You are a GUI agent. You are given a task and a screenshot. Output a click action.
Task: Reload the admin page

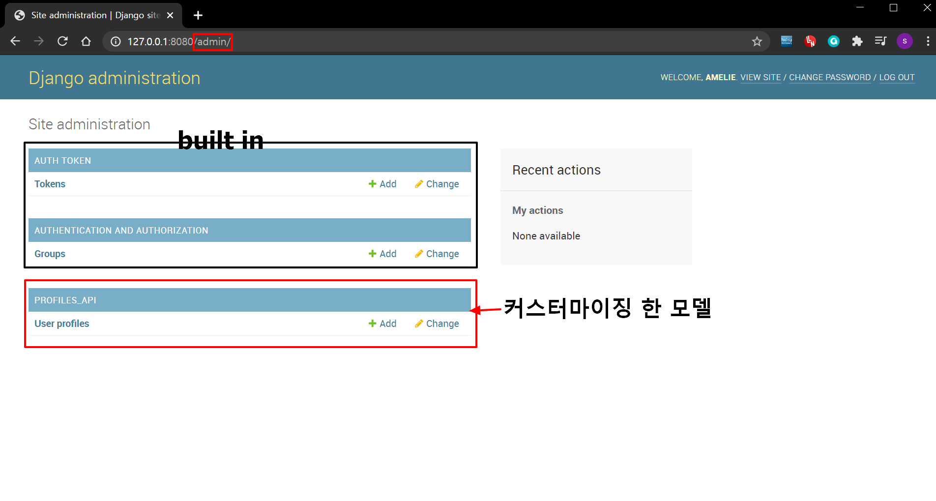[x=62, y=41]
